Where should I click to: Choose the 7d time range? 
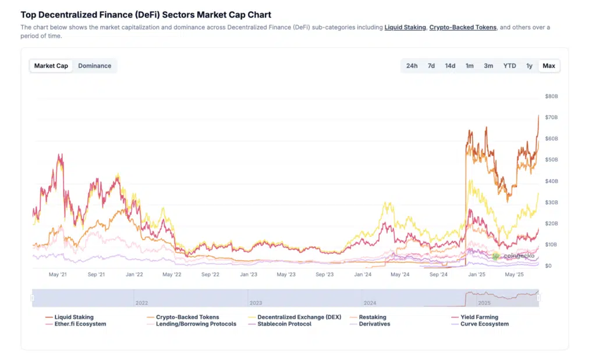[x=431, y=66]
